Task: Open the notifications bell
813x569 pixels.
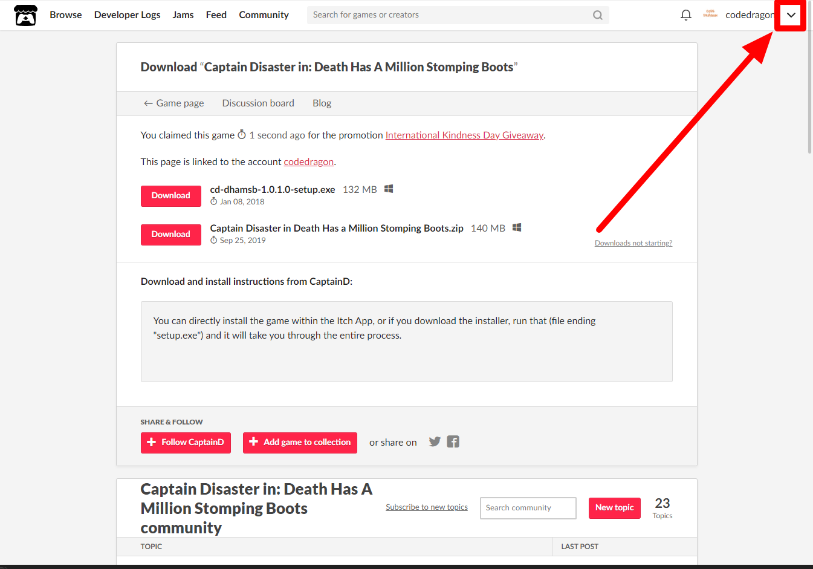Action: 685,15
